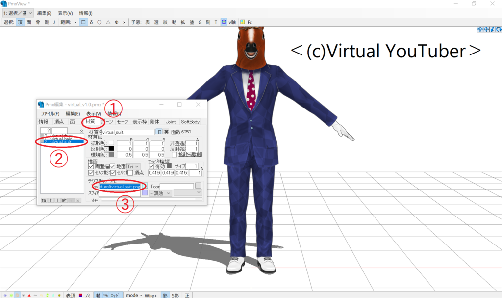Screen dimensions: 502x298
Task: Toggle the S影 self-shadow button
Action: point(175,295)
